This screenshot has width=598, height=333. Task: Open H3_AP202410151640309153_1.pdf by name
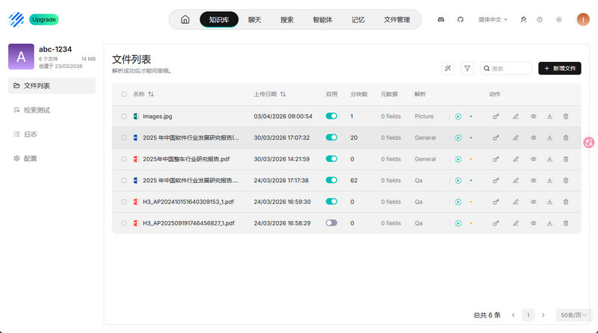(x=188, y=202)
